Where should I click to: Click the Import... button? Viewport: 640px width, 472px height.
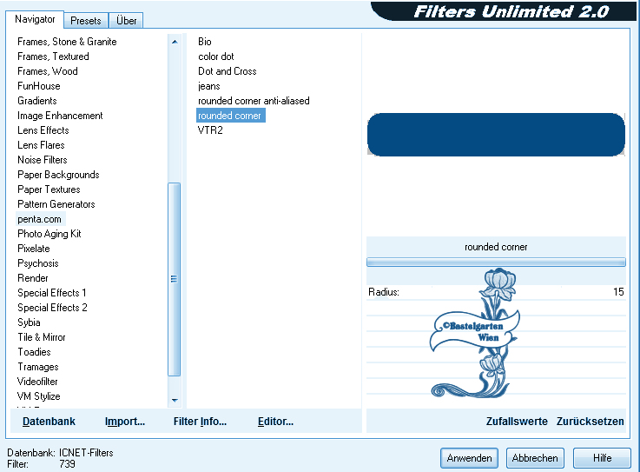click(125, 422)
